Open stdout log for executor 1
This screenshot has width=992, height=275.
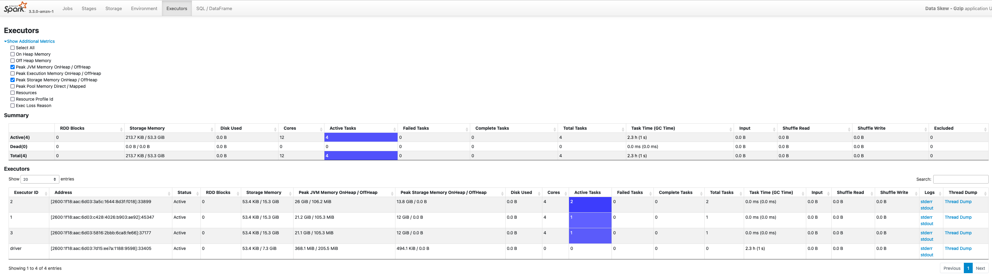click(x=926, y=224)
